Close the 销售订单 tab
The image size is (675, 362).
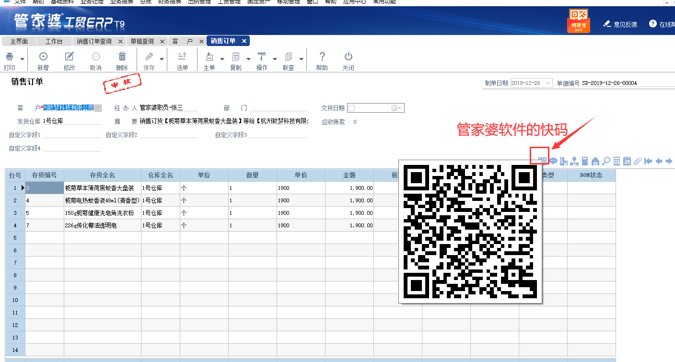pos(244,41)
